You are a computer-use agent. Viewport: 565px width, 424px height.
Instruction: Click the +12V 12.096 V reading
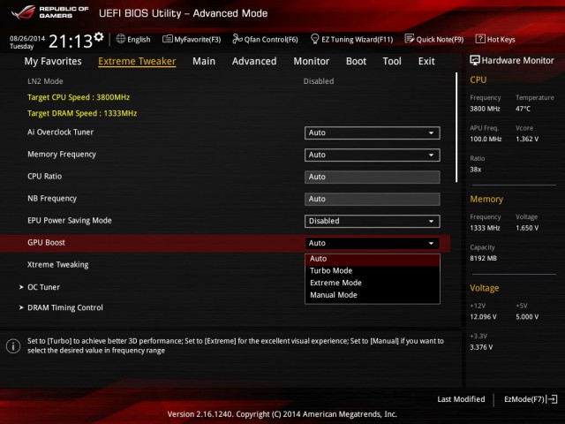coord(483,317)
